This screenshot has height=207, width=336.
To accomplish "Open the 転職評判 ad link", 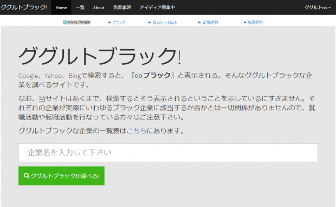I will point(254,22).
